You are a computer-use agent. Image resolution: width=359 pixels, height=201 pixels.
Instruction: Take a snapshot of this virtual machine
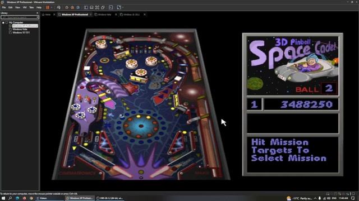[x=67, y=7]
